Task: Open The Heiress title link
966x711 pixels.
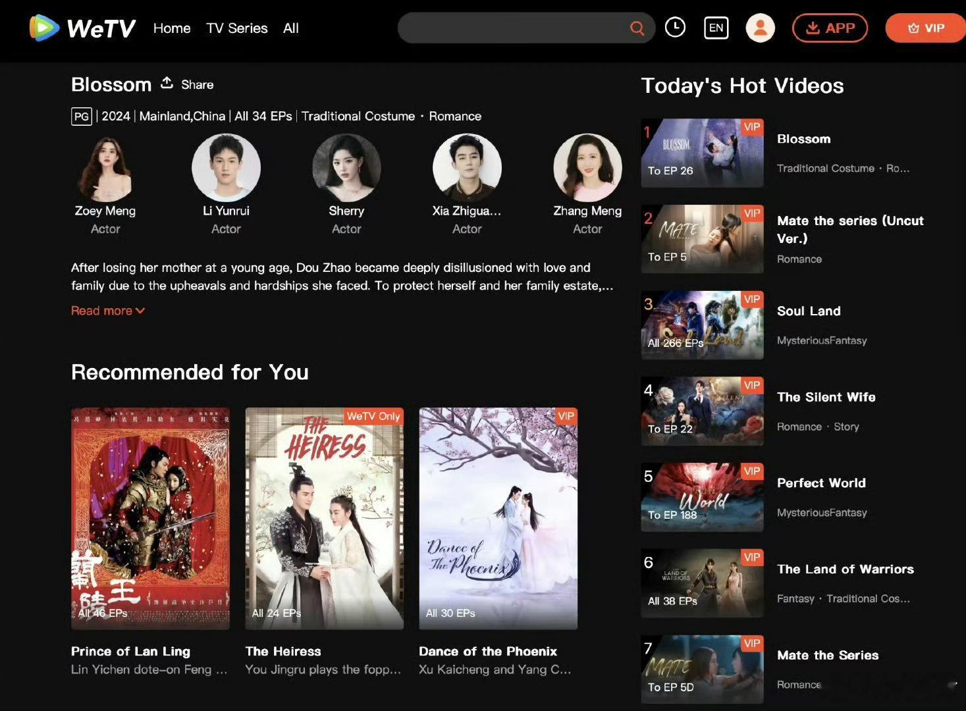Action: [x=283, y=651]
